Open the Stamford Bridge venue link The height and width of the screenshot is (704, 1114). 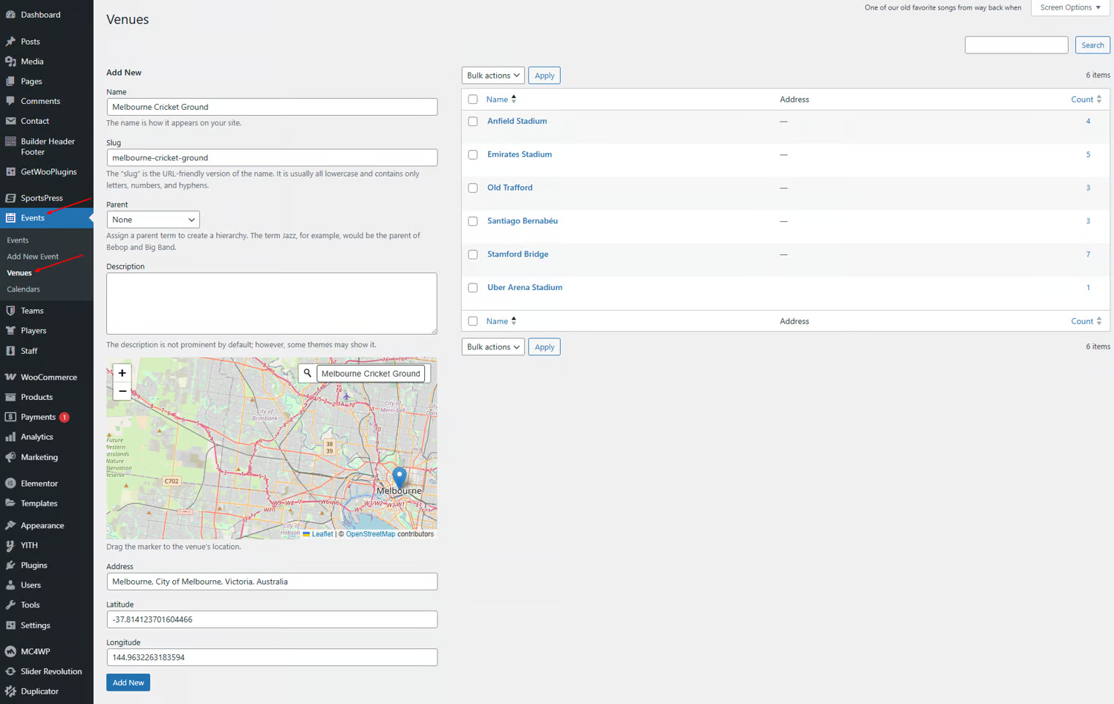[517, 254]
